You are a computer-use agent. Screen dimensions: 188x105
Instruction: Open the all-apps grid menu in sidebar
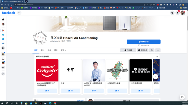tap(3, 48)
